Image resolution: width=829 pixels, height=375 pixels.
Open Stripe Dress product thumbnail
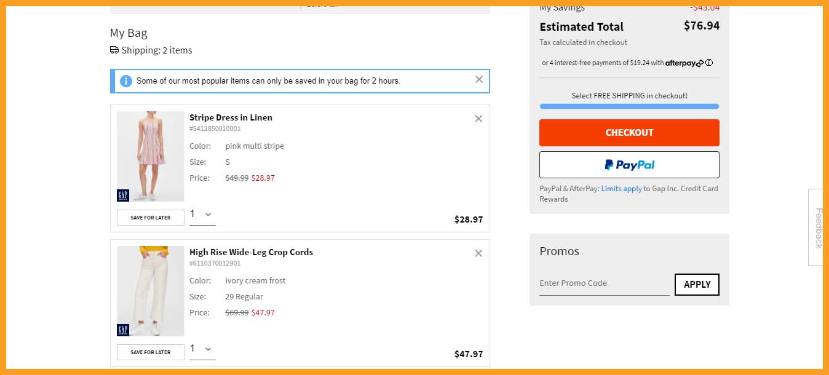(x=151, y=156)
